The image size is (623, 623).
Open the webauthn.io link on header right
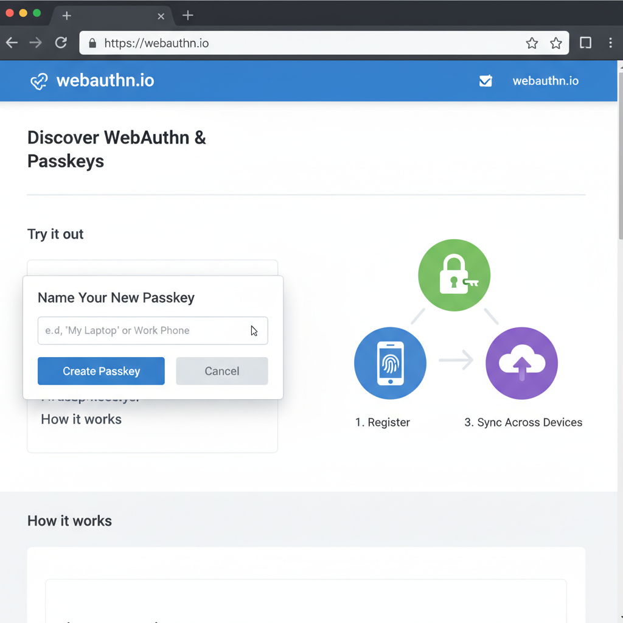[x=545, y=81]
